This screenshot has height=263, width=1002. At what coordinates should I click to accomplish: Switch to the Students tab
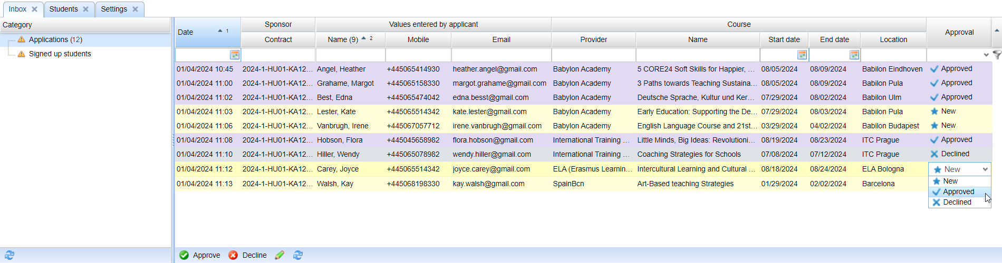(64, 9)
